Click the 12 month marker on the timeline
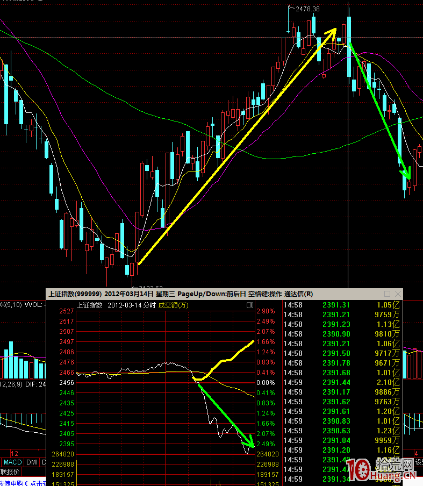Screen dimensions: 423x486 pos(15,454)
